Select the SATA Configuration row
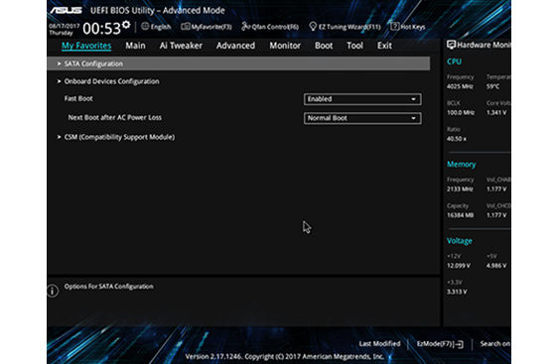Screen dimensions: 558x364 238,63
